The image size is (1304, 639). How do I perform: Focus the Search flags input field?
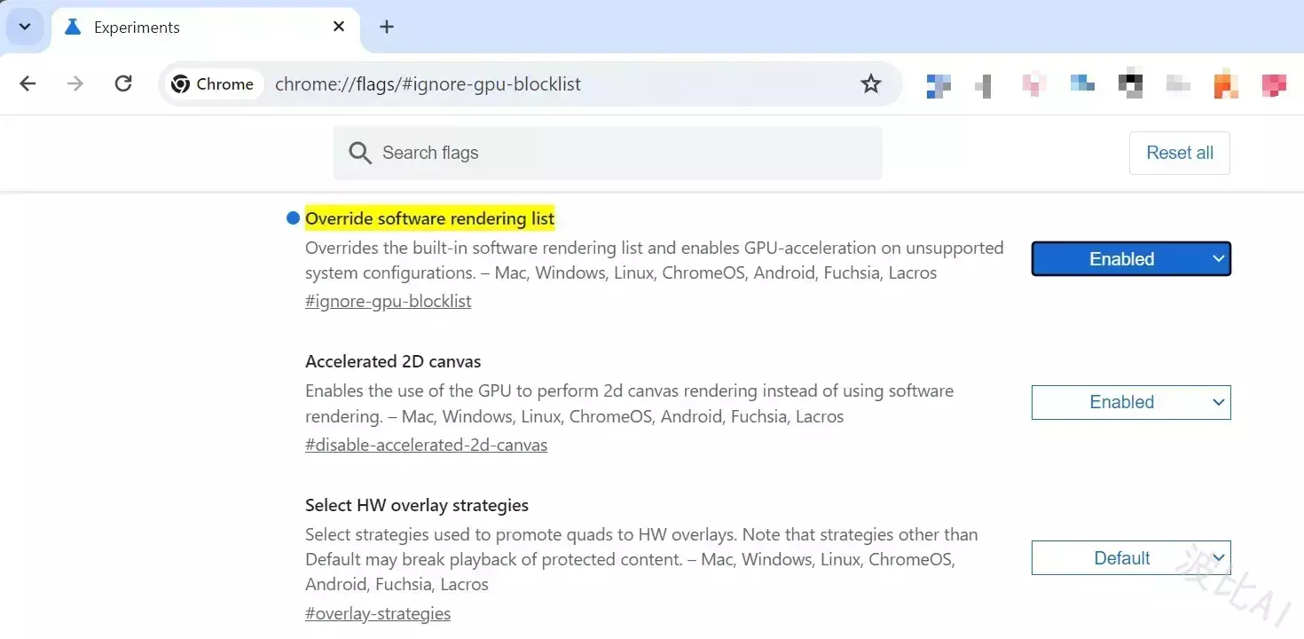coord(608,153)
